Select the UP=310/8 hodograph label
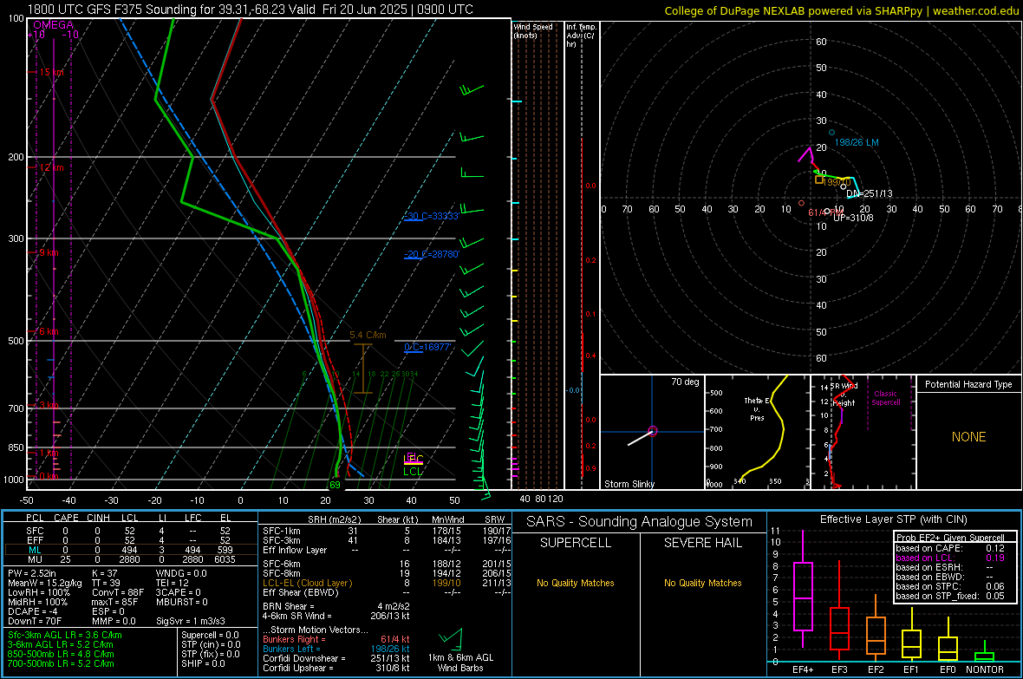The width and height of the screenshot is (1023, 679). point(853,218)
